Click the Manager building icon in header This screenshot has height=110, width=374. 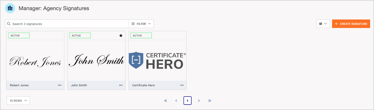point(10,8)
